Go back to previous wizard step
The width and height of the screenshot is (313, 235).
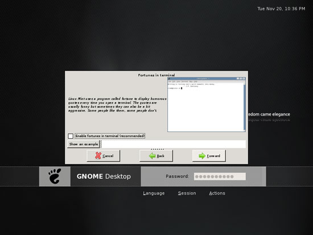click(x=156, y=156)
